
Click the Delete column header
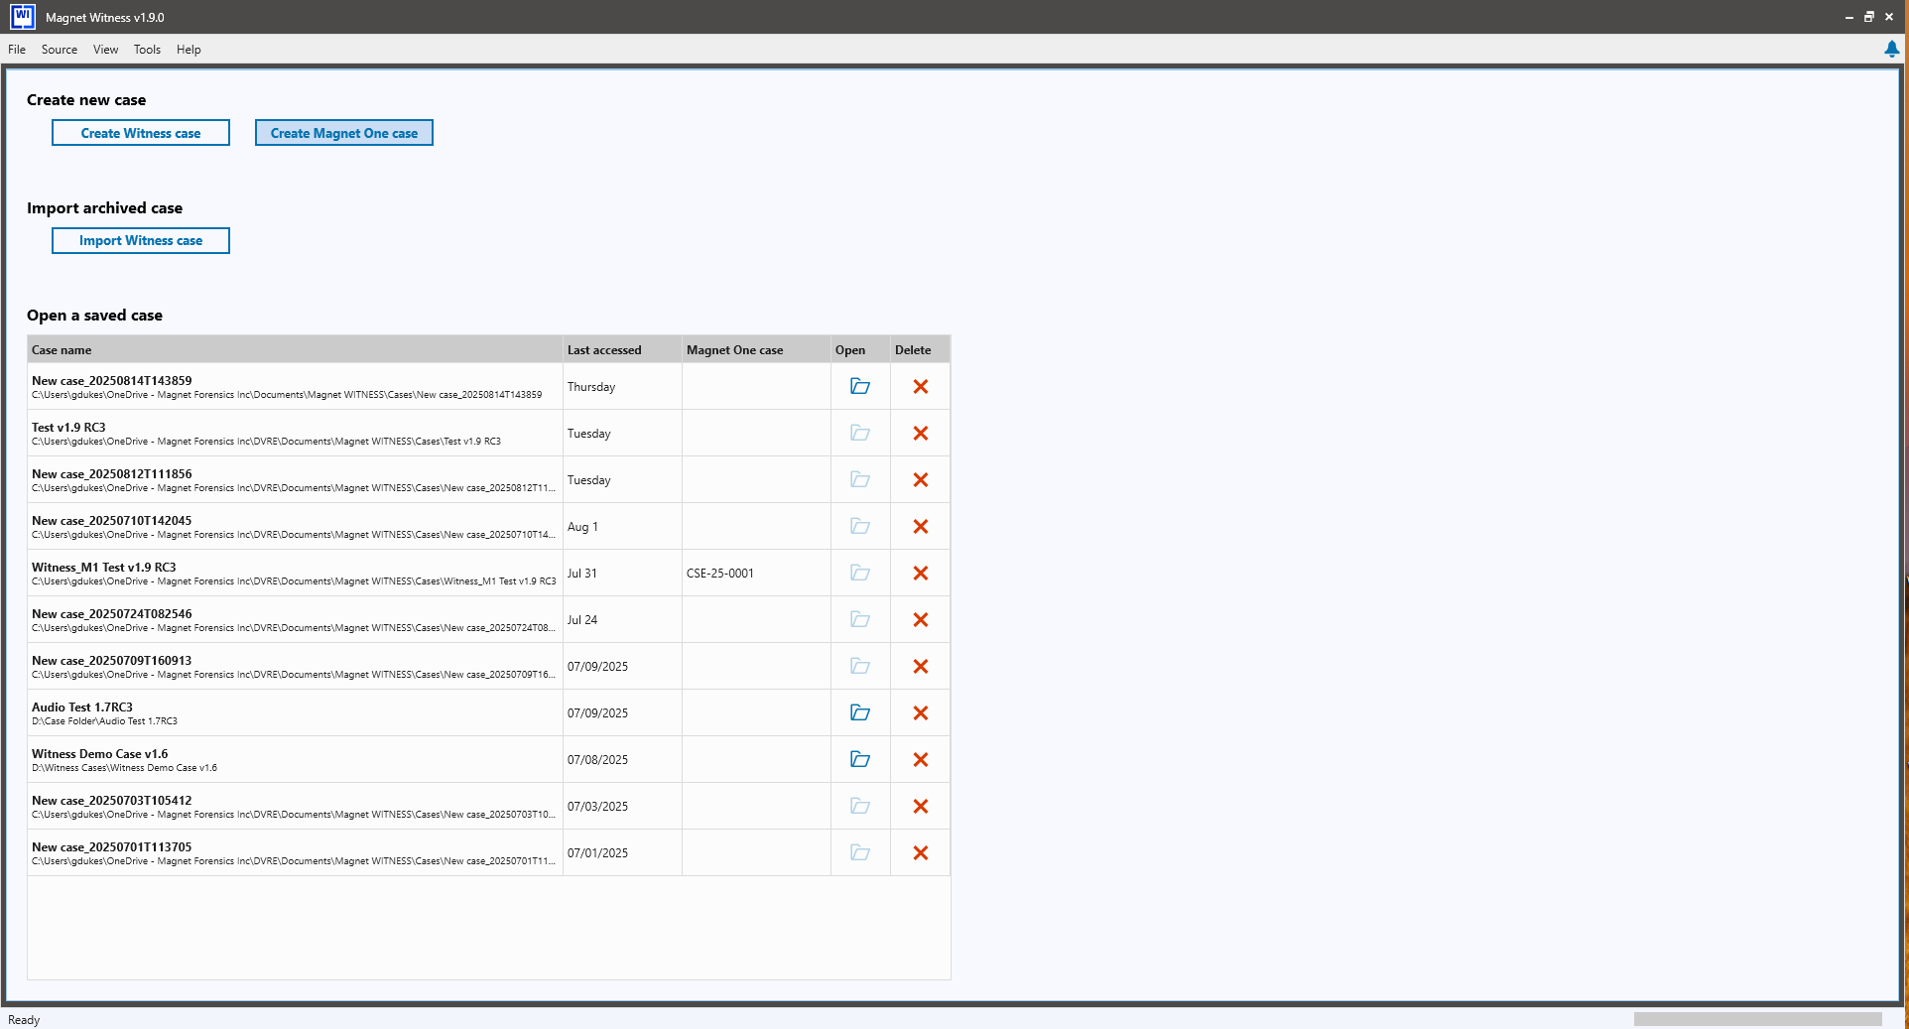[920, 349]
